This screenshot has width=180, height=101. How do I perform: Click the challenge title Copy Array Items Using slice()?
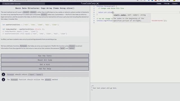(45, 8)
